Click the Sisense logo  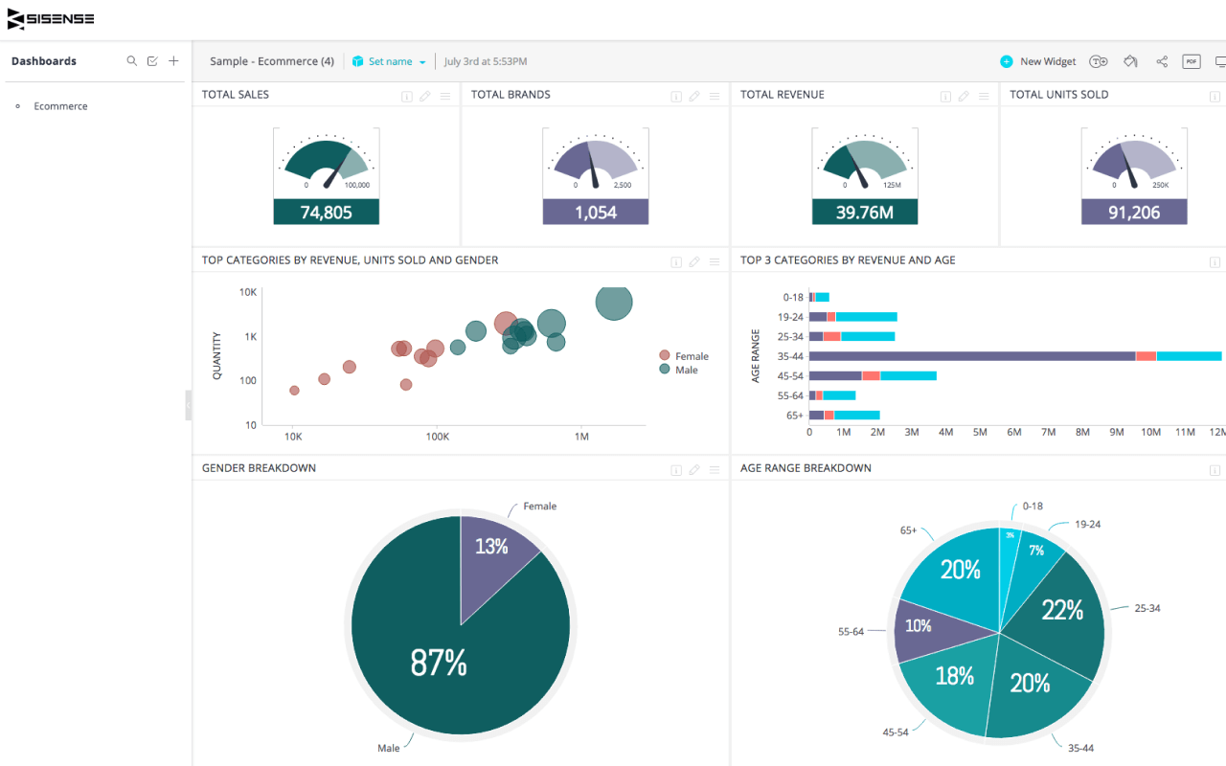point(51,19)
